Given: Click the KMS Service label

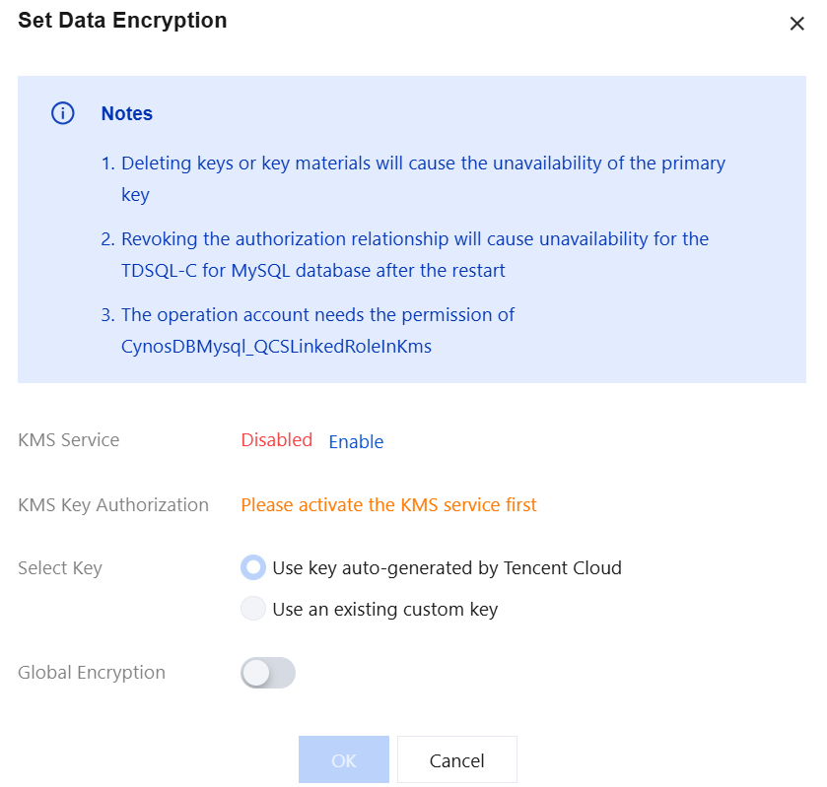Looking at the screenshot, I should pos(68,440).
